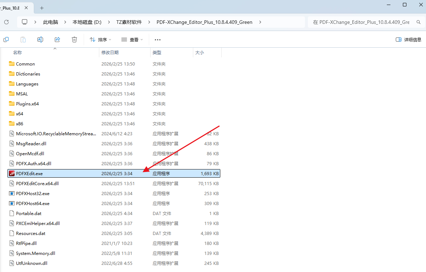Expand chevron after TZ素材软件 in breadcrumb

(149, 22)
